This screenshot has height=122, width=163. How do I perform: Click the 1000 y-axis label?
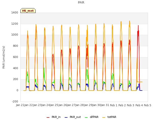click(x=15, y=35)
